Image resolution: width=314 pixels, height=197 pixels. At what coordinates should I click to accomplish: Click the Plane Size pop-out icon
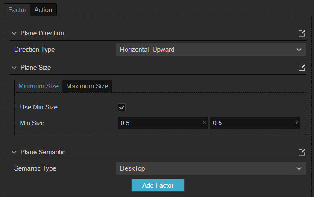[302, 68]
